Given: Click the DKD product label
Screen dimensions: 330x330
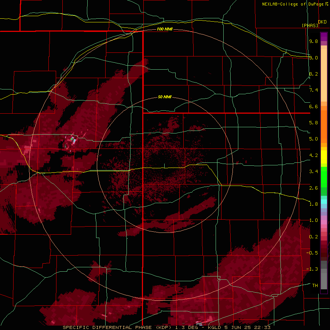Looking at the screenshot, I should 322,22.
